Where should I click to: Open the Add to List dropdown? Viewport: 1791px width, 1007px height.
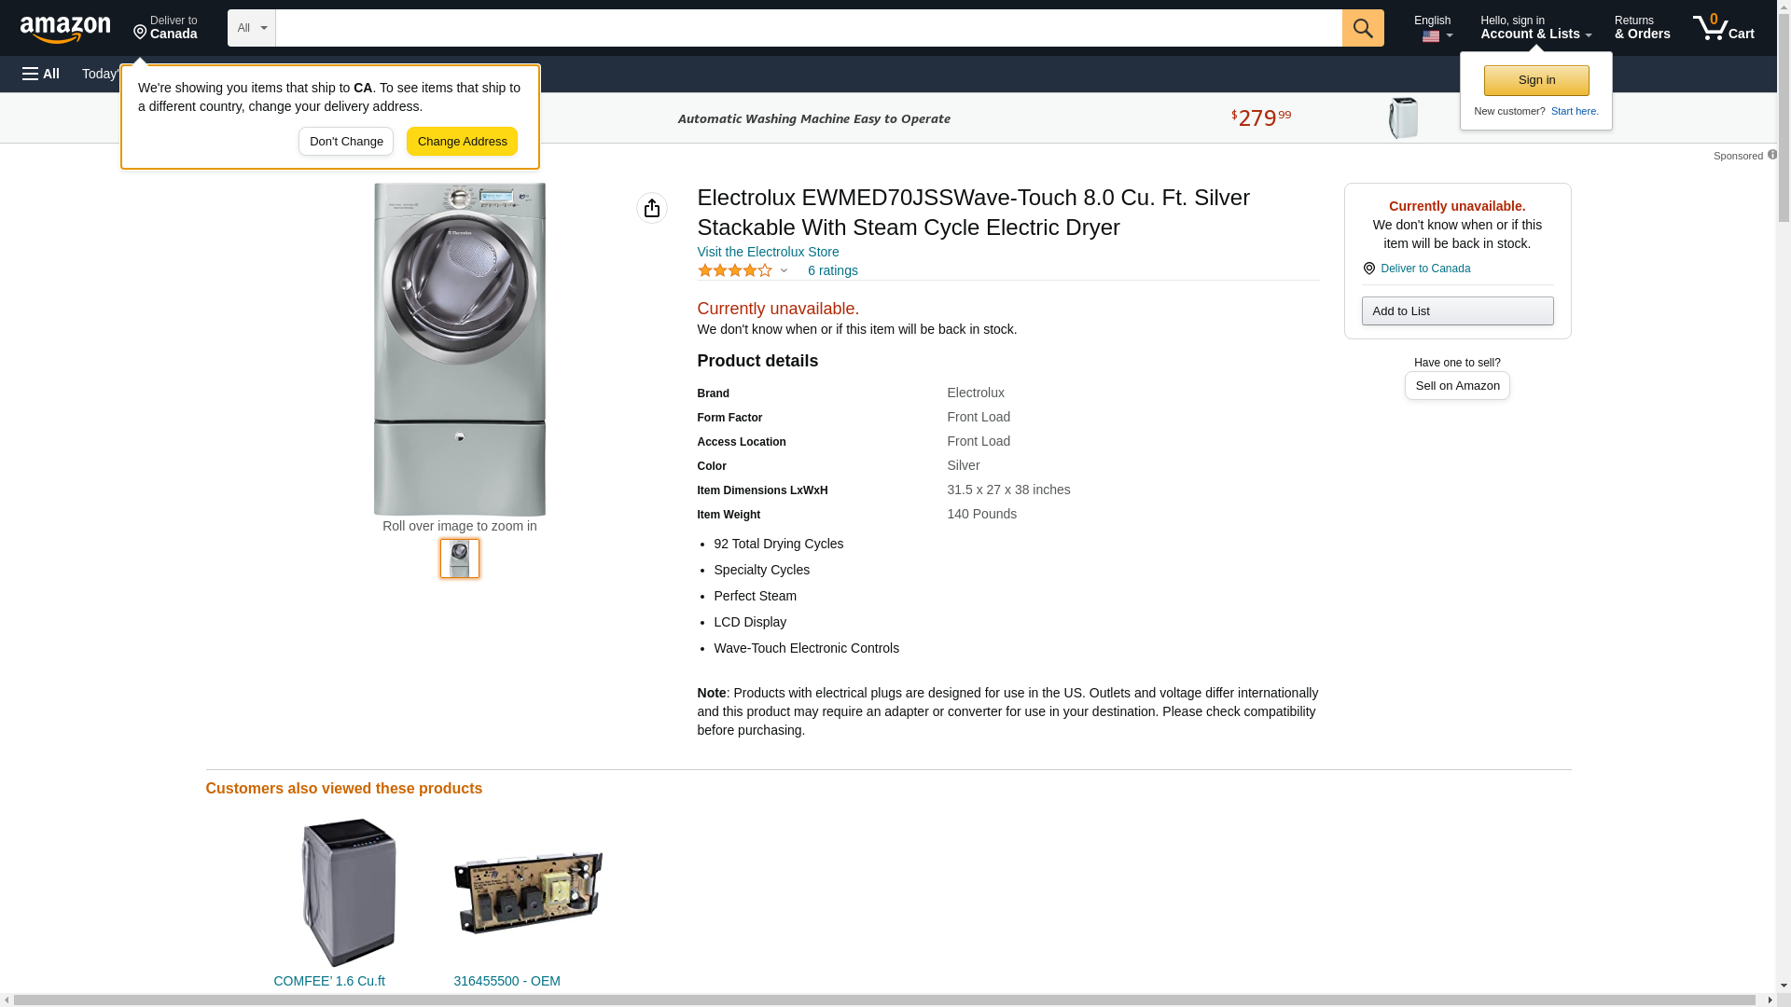coord(1457,310)
